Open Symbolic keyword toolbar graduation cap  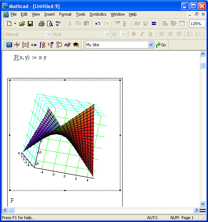tap(76, 45)
